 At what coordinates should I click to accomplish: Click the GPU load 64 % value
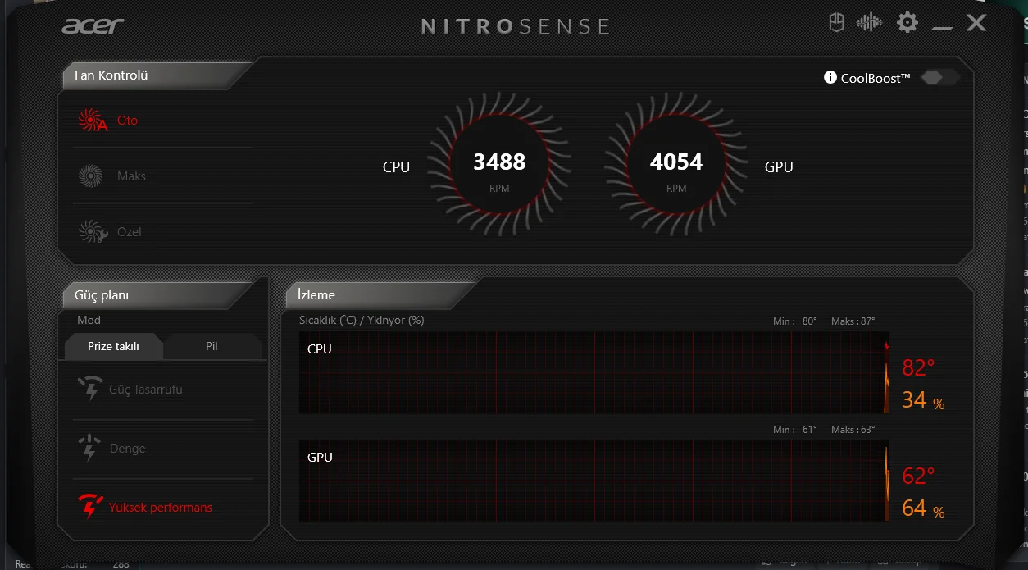coord(923,508)
